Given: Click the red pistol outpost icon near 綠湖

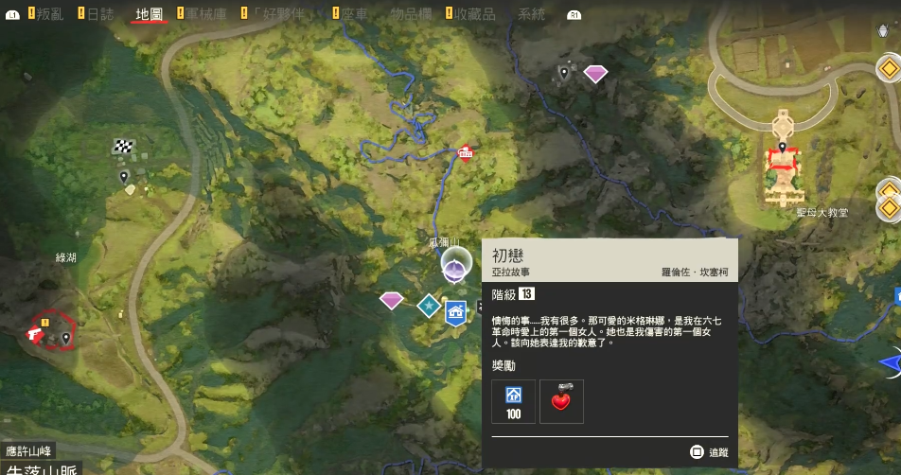Looking at the screenshot, I should coord(36,334).
